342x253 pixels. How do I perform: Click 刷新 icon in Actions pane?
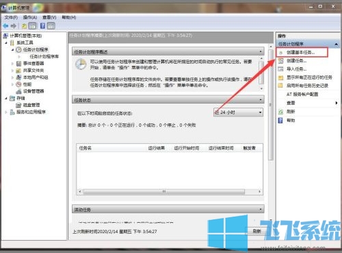point(281,112)
